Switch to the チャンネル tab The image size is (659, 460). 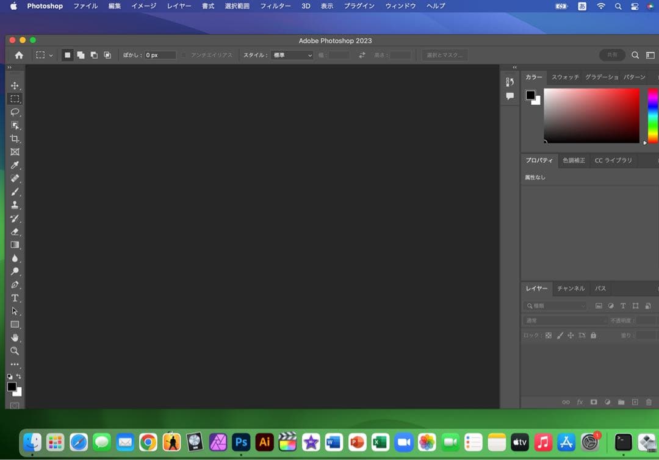click(x=571, y=289)
